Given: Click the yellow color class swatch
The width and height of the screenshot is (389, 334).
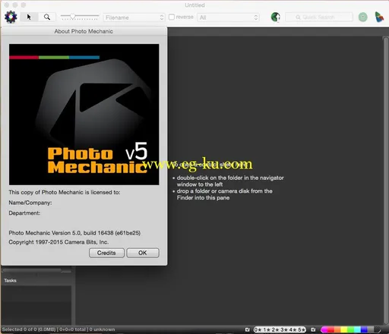Looking at the screenshot, I should coord(344,329).
